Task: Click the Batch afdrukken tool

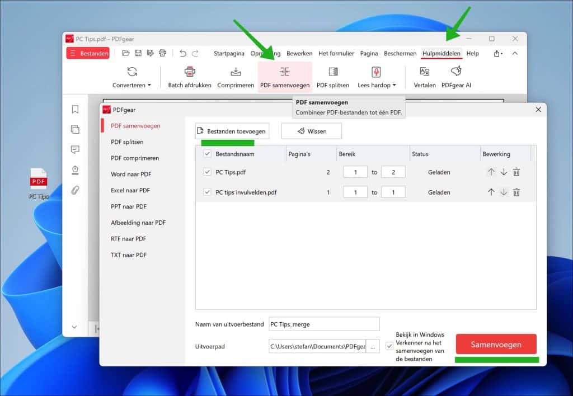Action: pos(190,77)
